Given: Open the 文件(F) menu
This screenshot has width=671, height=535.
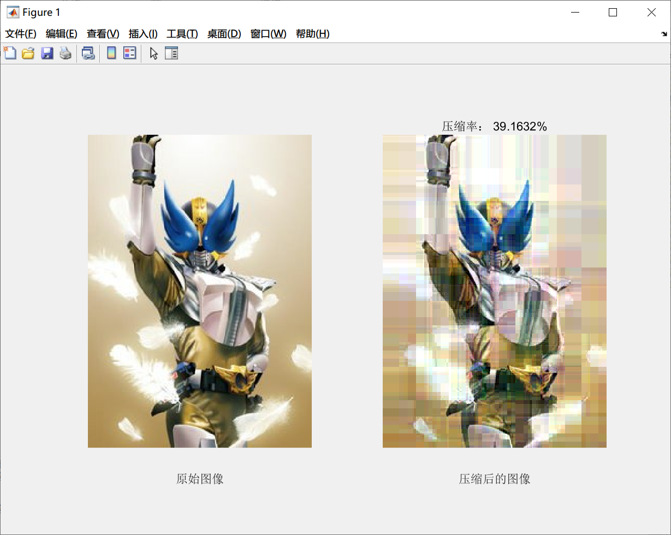Looking at the screenshot, I should (21, 34).
